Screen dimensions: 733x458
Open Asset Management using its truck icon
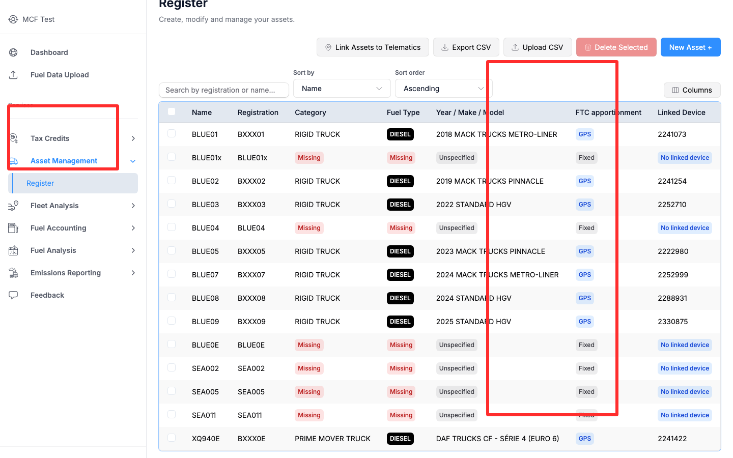[13, 160]
